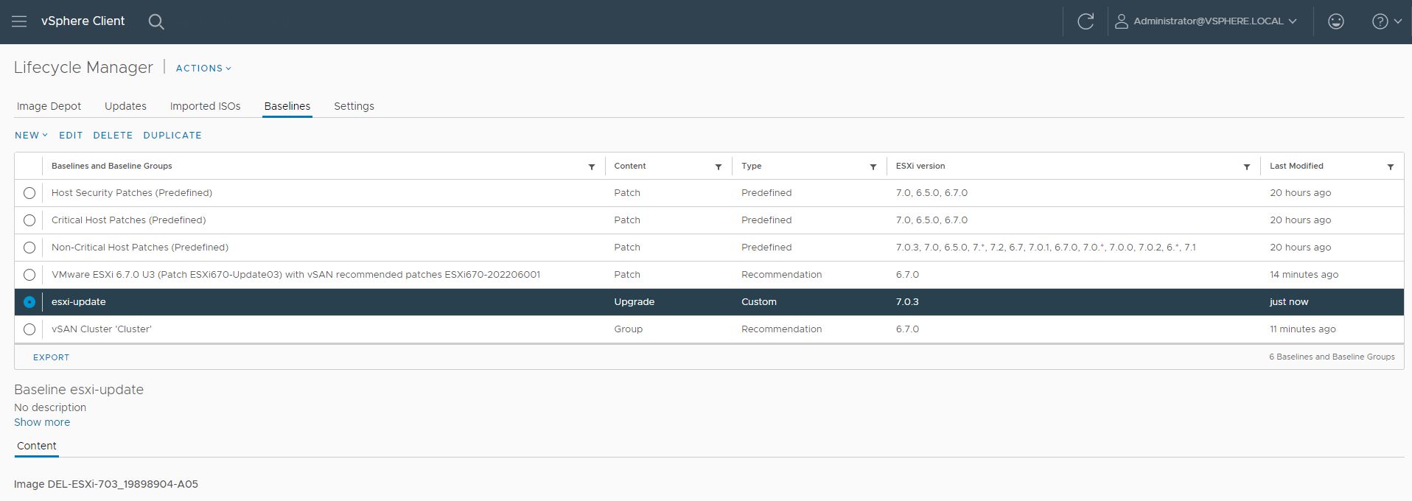Screen dimensions: 1412x501
Task: Filter the Last Modified column
Action: click(x=1391, y=167)
